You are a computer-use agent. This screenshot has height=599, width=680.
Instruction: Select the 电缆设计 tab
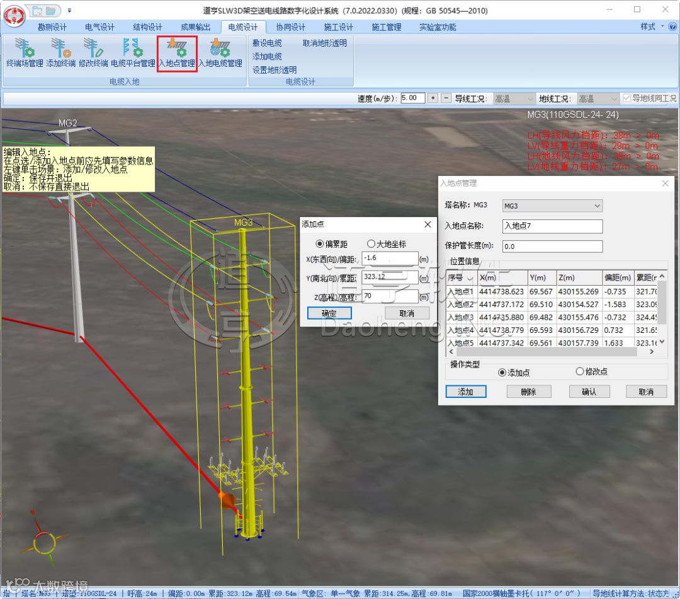pyautogui.click(x=243, y=27)
